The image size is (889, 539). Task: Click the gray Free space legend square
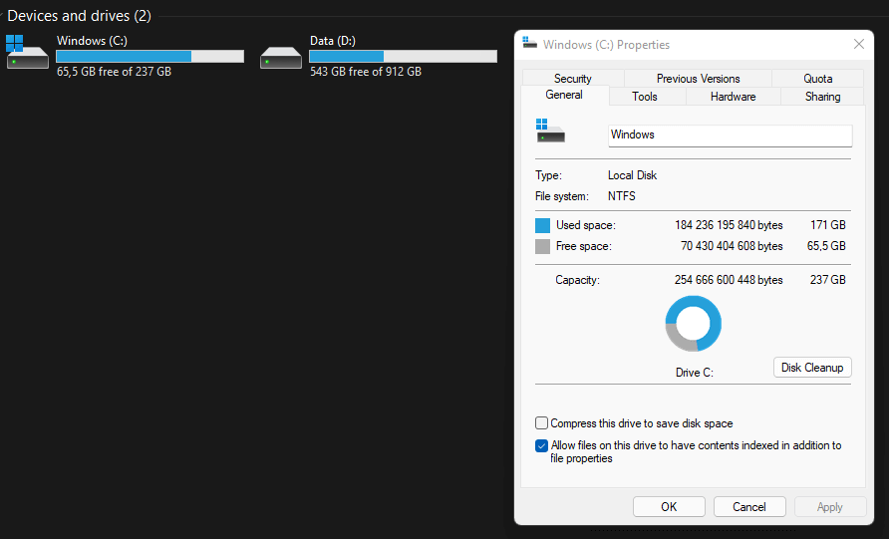point(542,246)
